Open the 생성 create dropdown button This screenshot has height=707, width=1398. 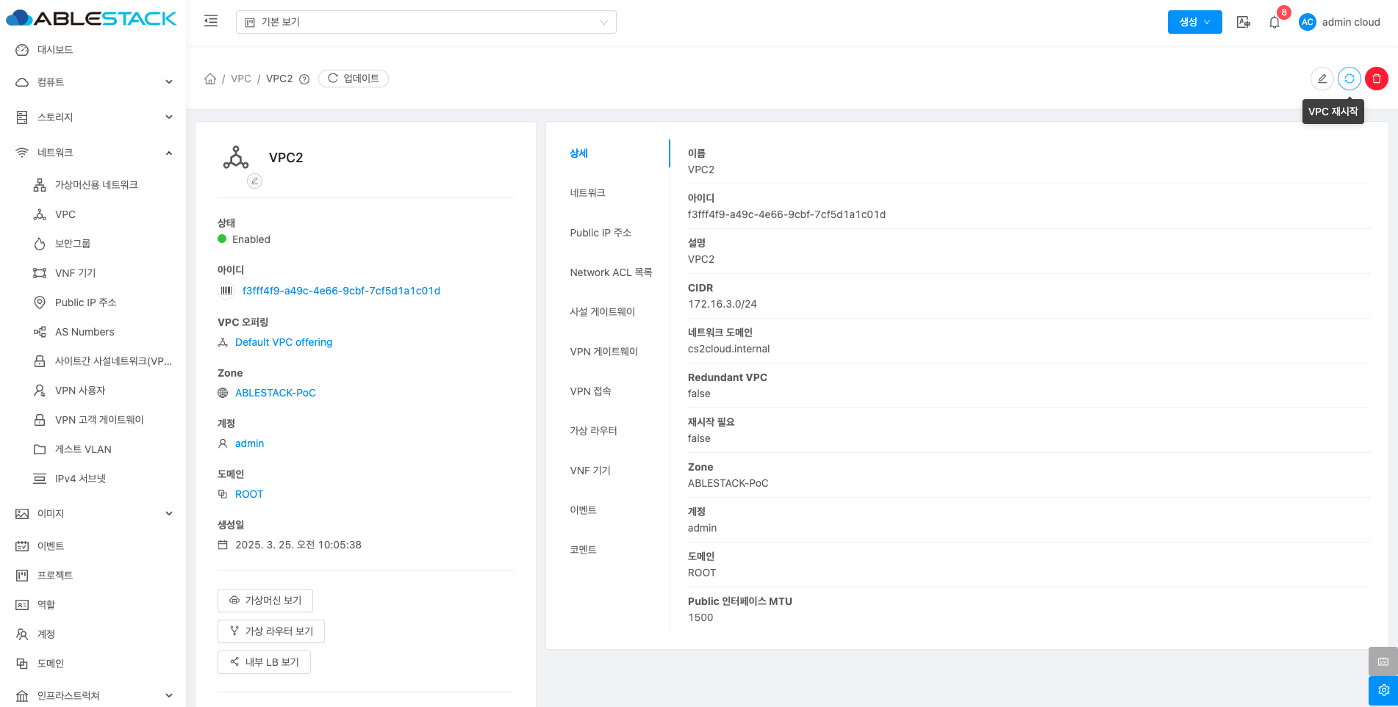(1194, 22)
